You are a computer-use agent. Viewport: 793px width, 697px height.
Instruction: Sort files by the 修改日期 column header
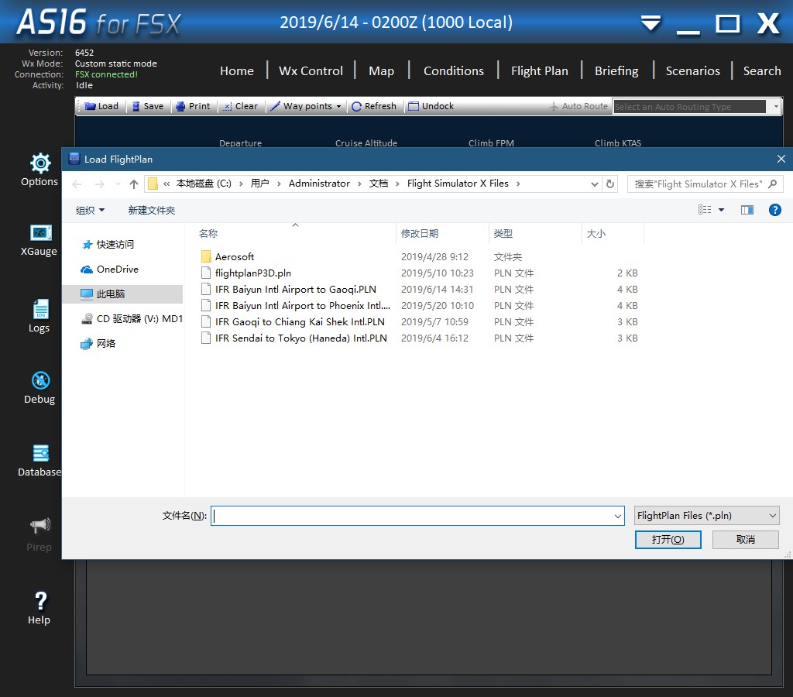(442, 234)
